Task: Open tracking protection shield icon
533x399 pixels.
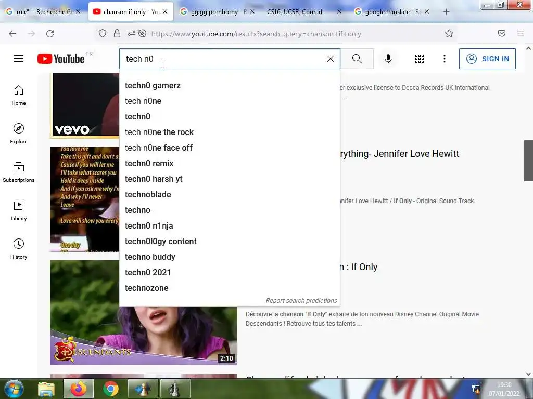Action: (x=103, y=33)
